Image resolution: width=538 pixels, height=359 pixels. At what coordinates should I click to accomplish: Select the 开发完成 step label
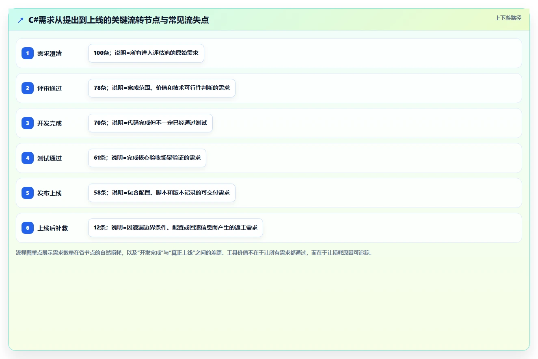click(x=50, y=123)
